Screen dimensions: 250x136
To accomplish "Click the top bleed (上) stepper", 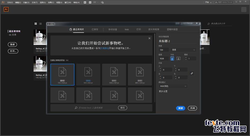I will click(x=160, y=70).
